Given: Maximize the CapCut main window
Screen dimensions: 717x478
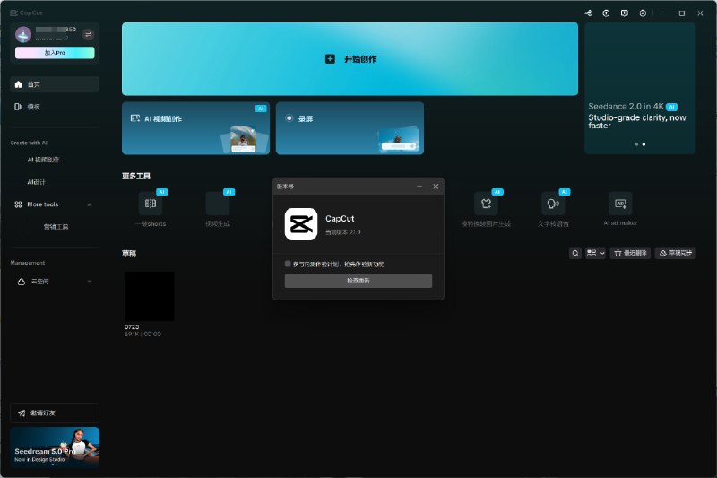Looking at the screenshot, I should coord(682,13).
